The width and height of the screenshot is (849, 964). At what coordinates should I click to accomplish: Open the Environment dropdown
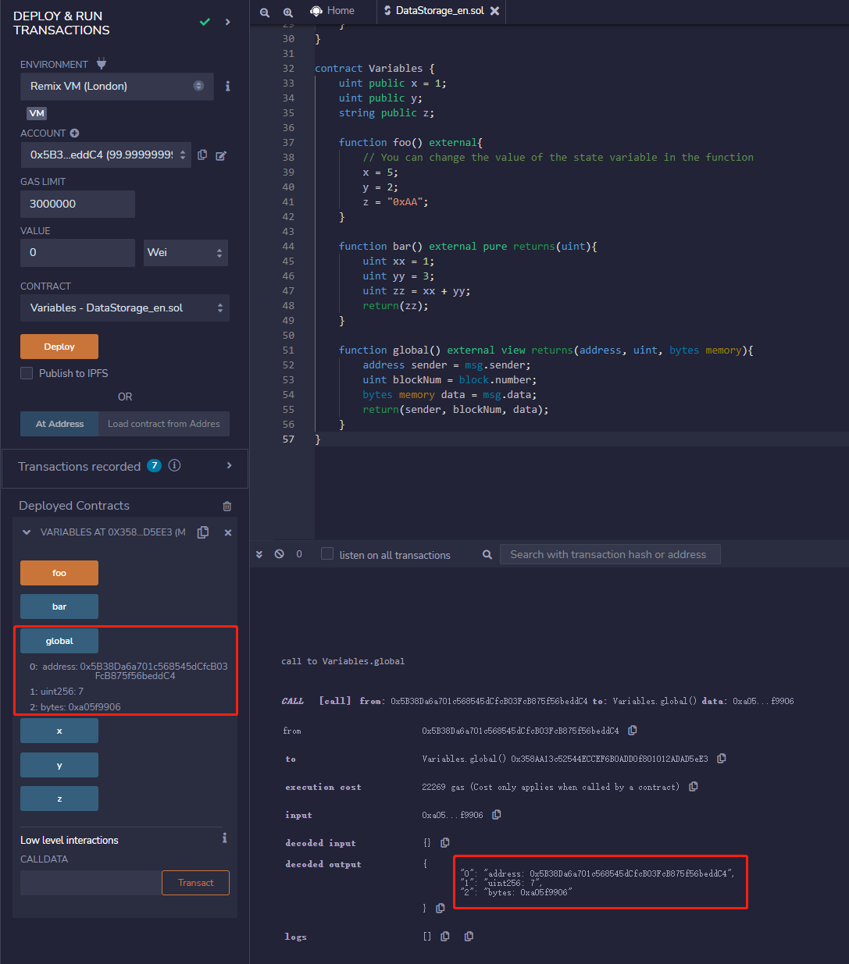(116, 86)
